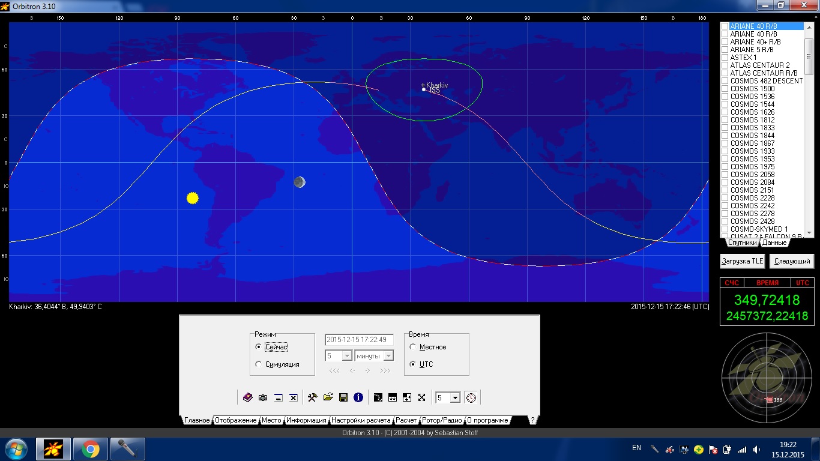Click Orbitron icon in taskbar
Screen dimensions: 820x461
[54, 449]
